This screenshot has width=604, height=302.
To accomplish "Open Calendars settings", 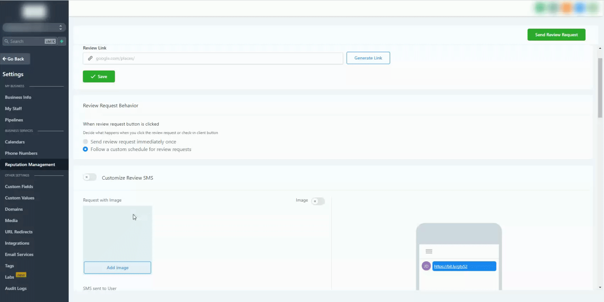I will point(15,142).
